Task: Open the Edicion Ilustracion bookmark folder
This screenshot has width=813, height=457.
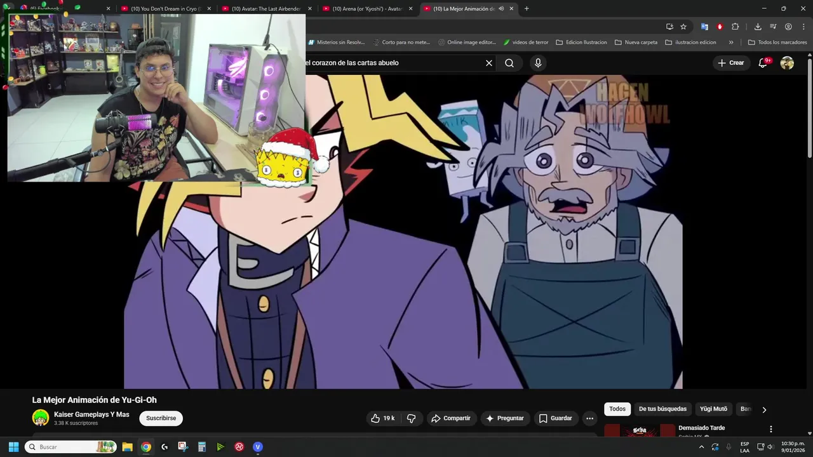Action: (x=581, y=43)
